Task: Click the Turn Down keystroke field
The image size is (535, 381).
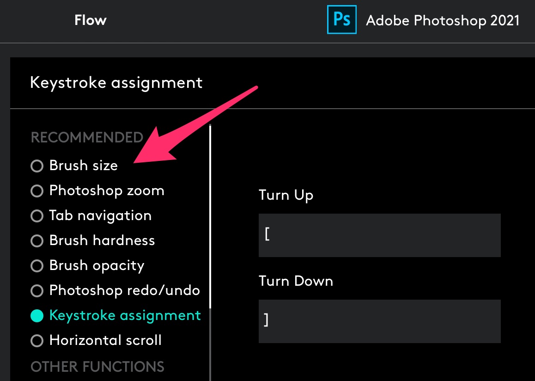Action: [x=379, y=321]
